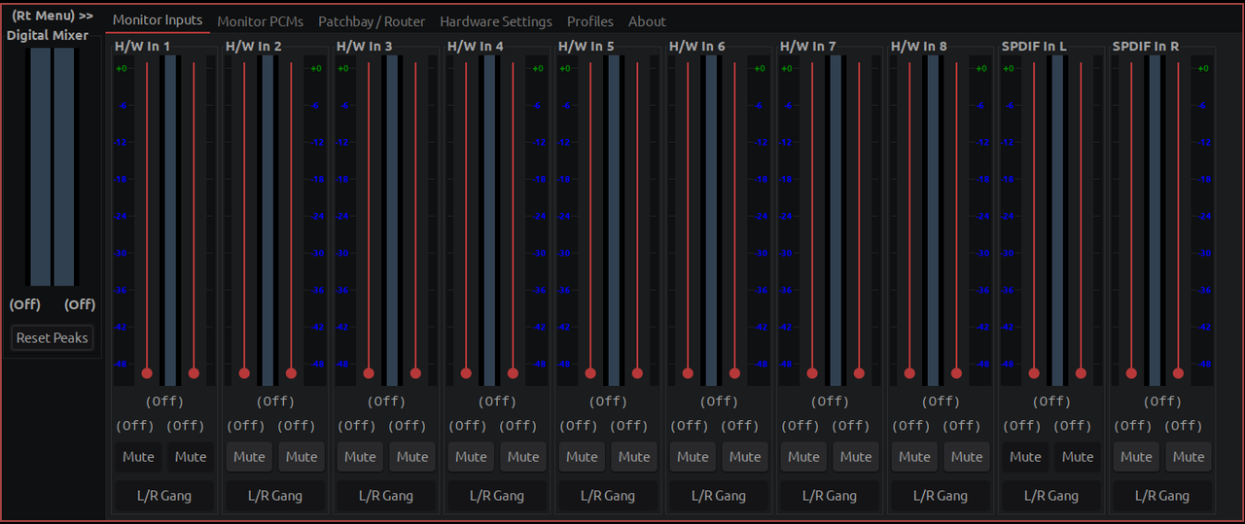1245x524 pixels.
Task: Toggle L/R Gang for H/W In 4
Action: coord(497,496)
